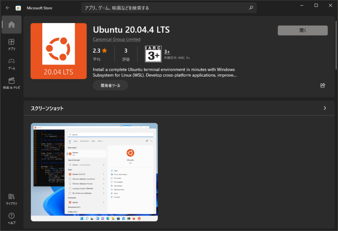Share the Ubuntu app via the share icon
338x231 pixels.
(x=323, y=85)
